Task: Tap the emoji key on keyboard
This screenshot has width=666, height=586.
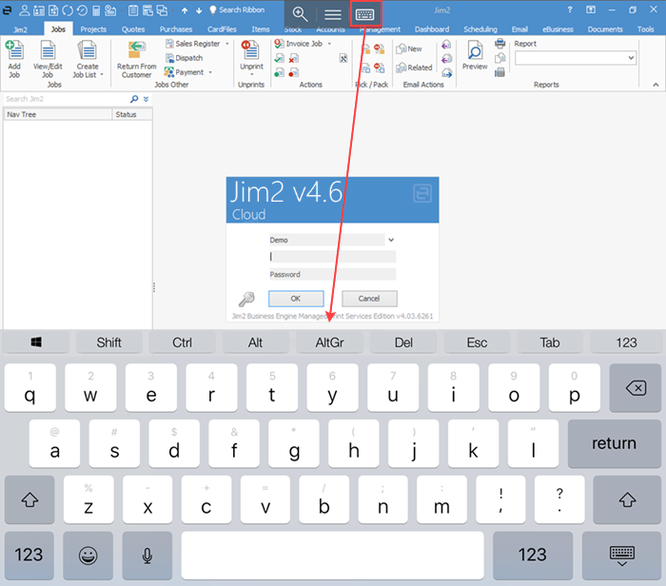Action: [88, 556]
